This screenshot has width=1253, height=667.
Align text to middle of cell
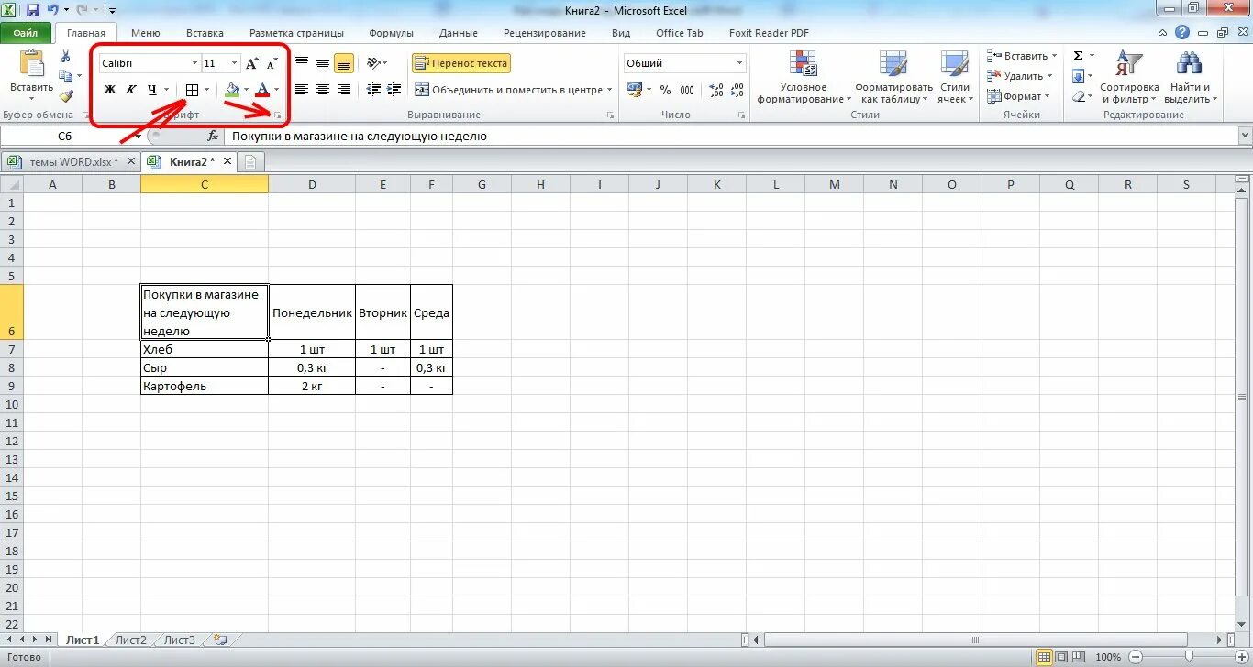(323, 63)
